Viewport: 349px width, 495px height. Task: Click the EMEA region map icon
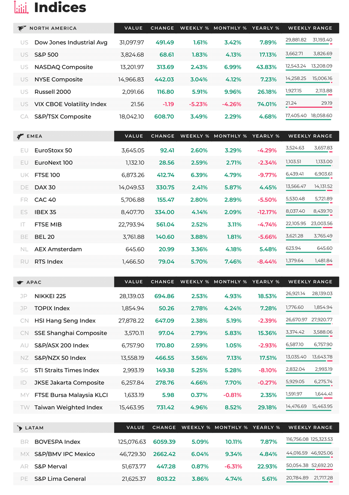coord(20,137)
